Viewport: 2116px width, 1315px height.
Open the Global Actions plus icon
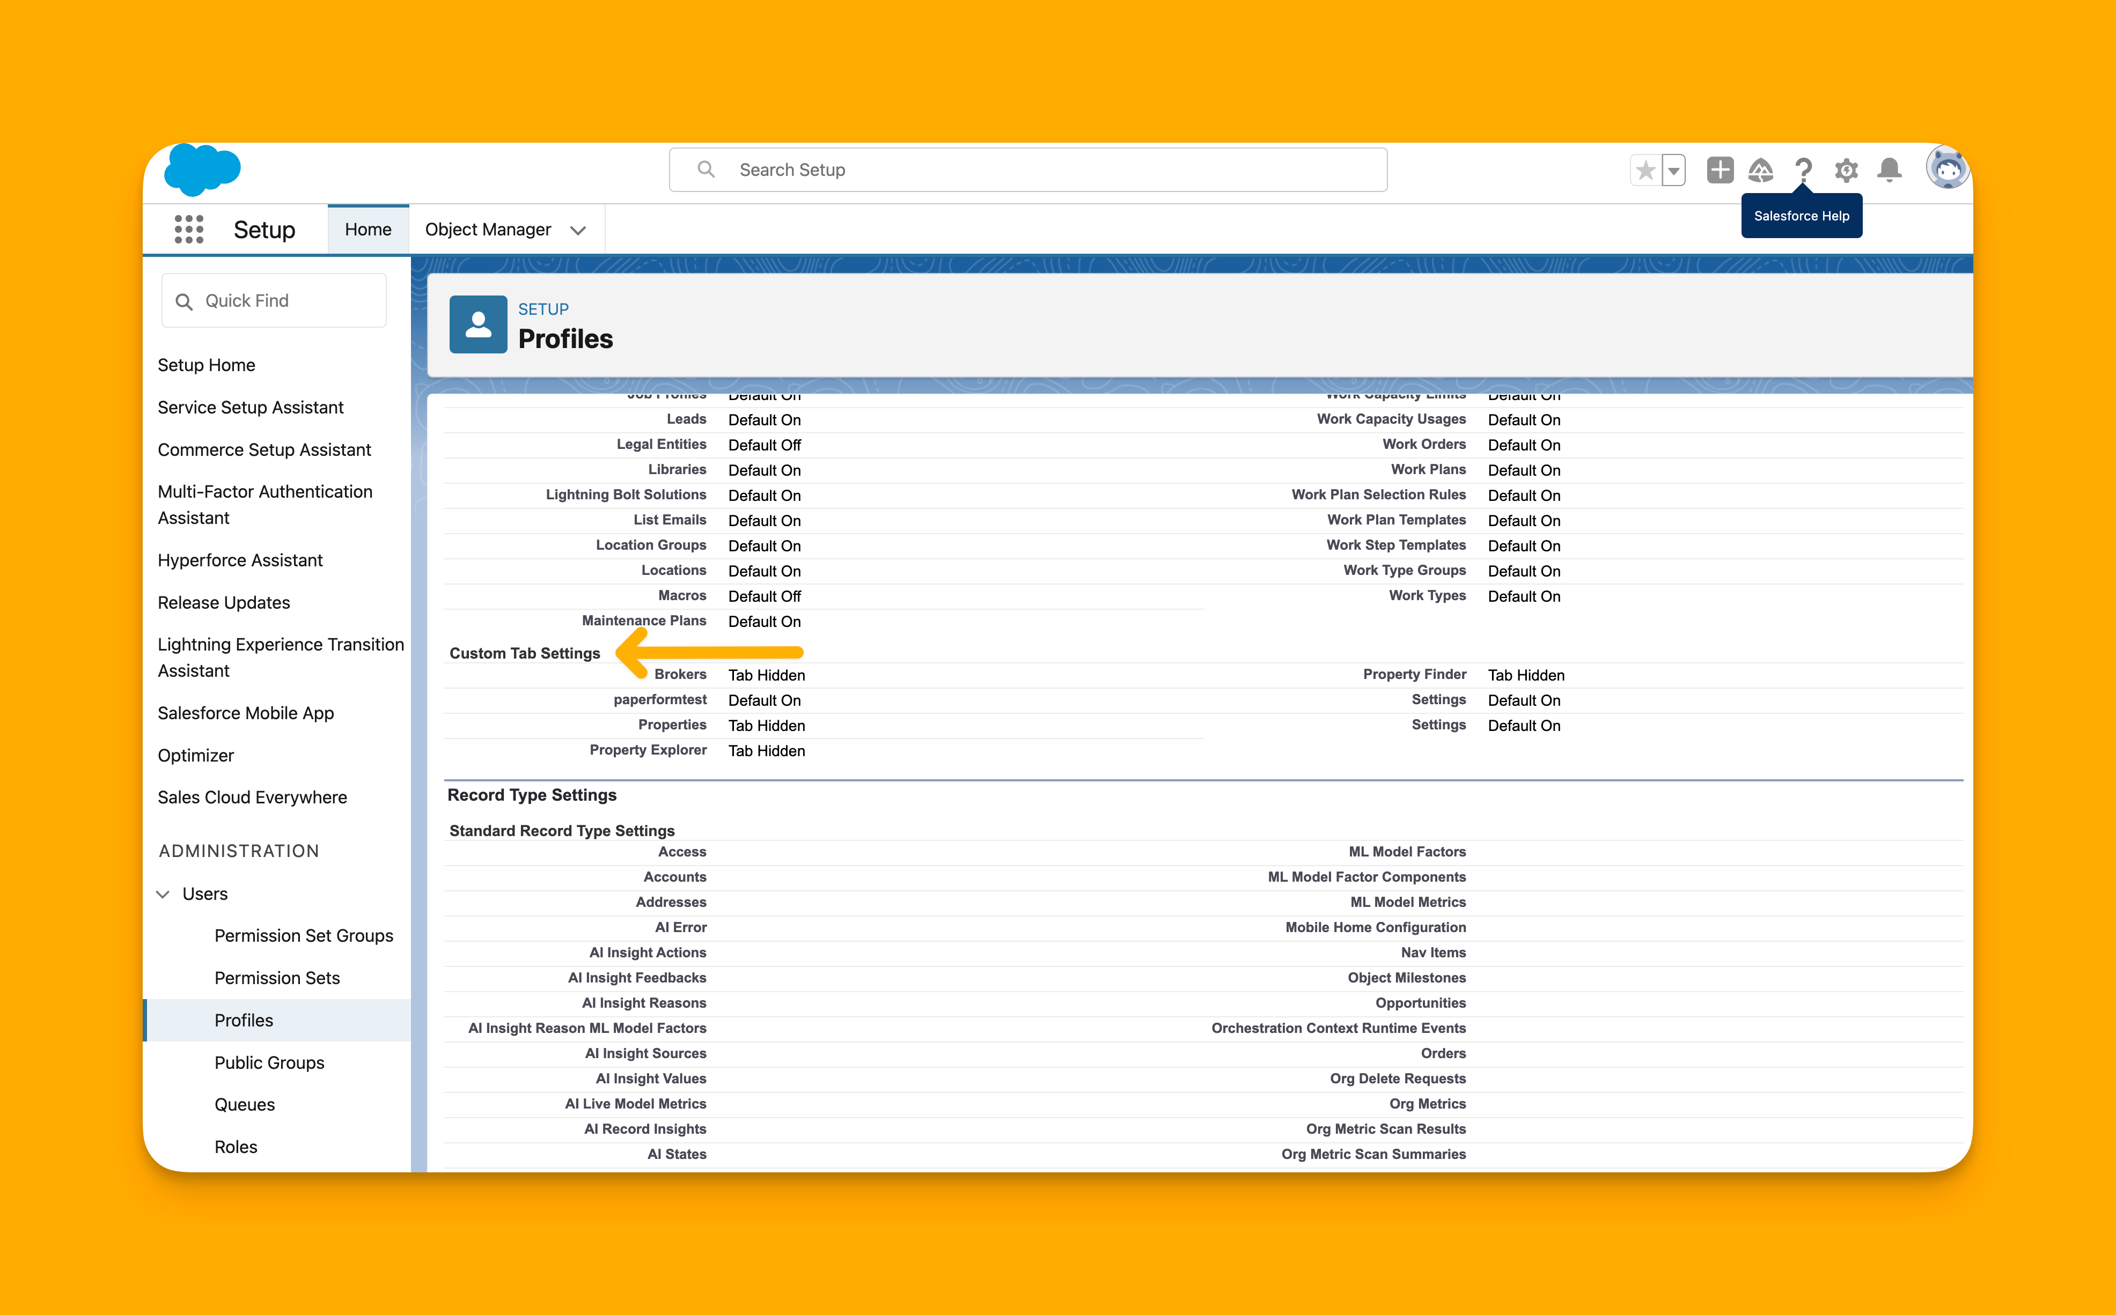coord(1719,169)
